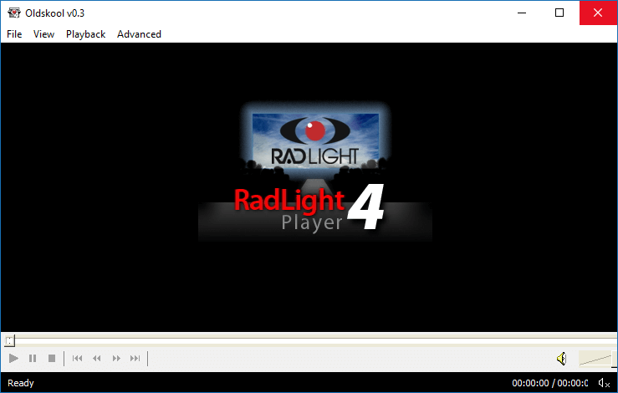The height and width of the screenshot is (393, 618).
Task: Close the Oldskool window
Action: point(598,13)
